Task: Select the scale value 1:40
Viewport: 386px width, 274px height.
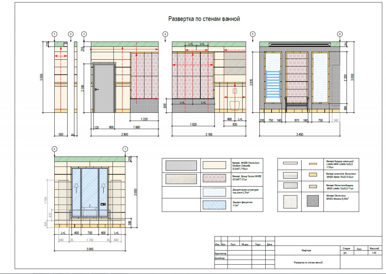Action: point(373,253)
